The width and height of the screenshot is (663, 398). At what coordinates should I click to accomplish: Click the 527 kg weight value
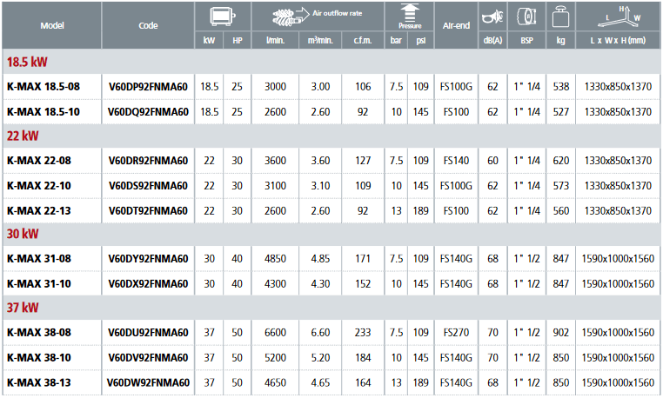pyautogui.click(x=560, y=112)
